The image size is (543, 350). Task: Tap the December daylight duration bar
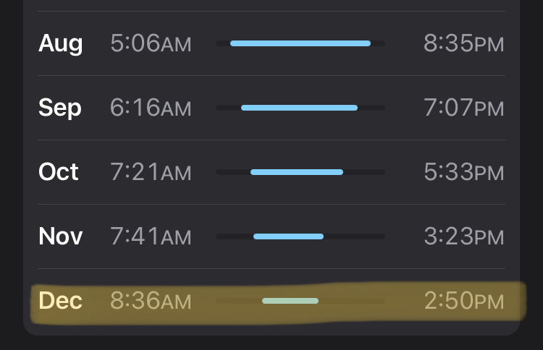tap(290, 301)
